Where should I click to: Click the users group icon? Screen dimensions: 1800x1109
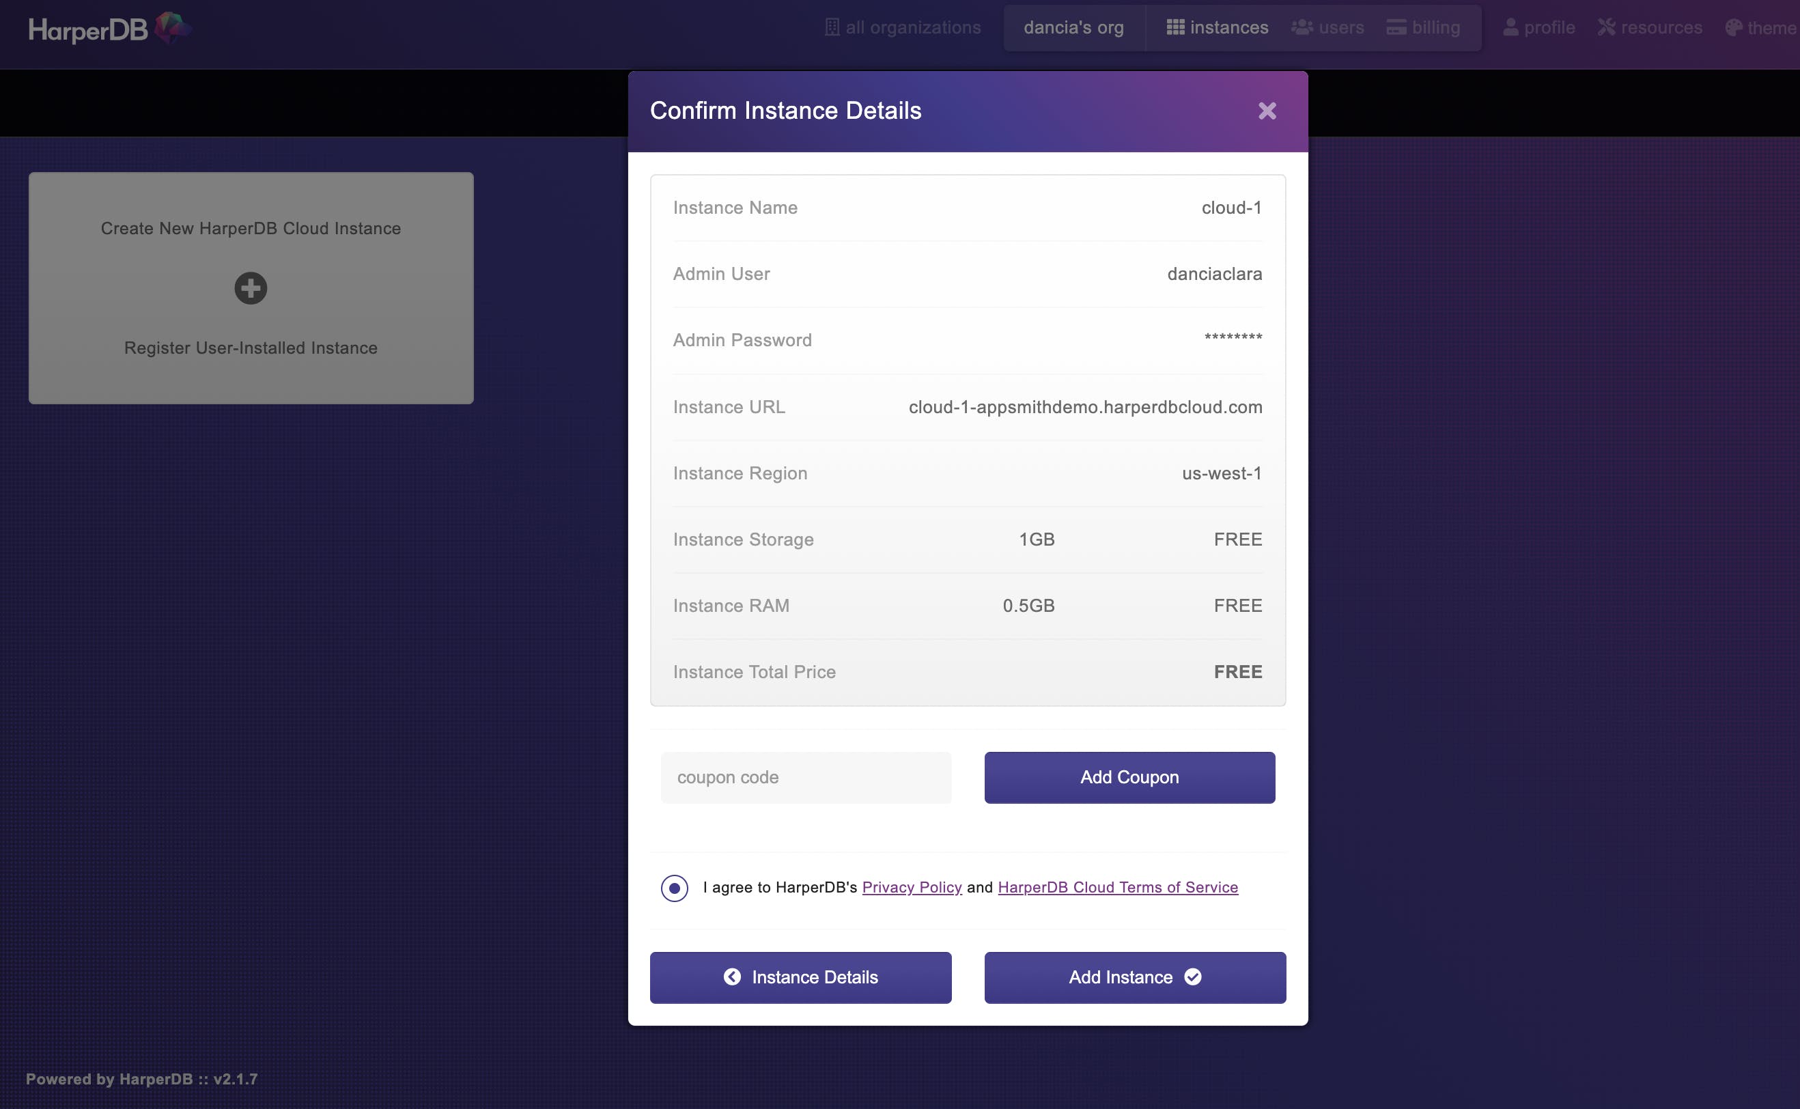click(x=1302, y=27)
